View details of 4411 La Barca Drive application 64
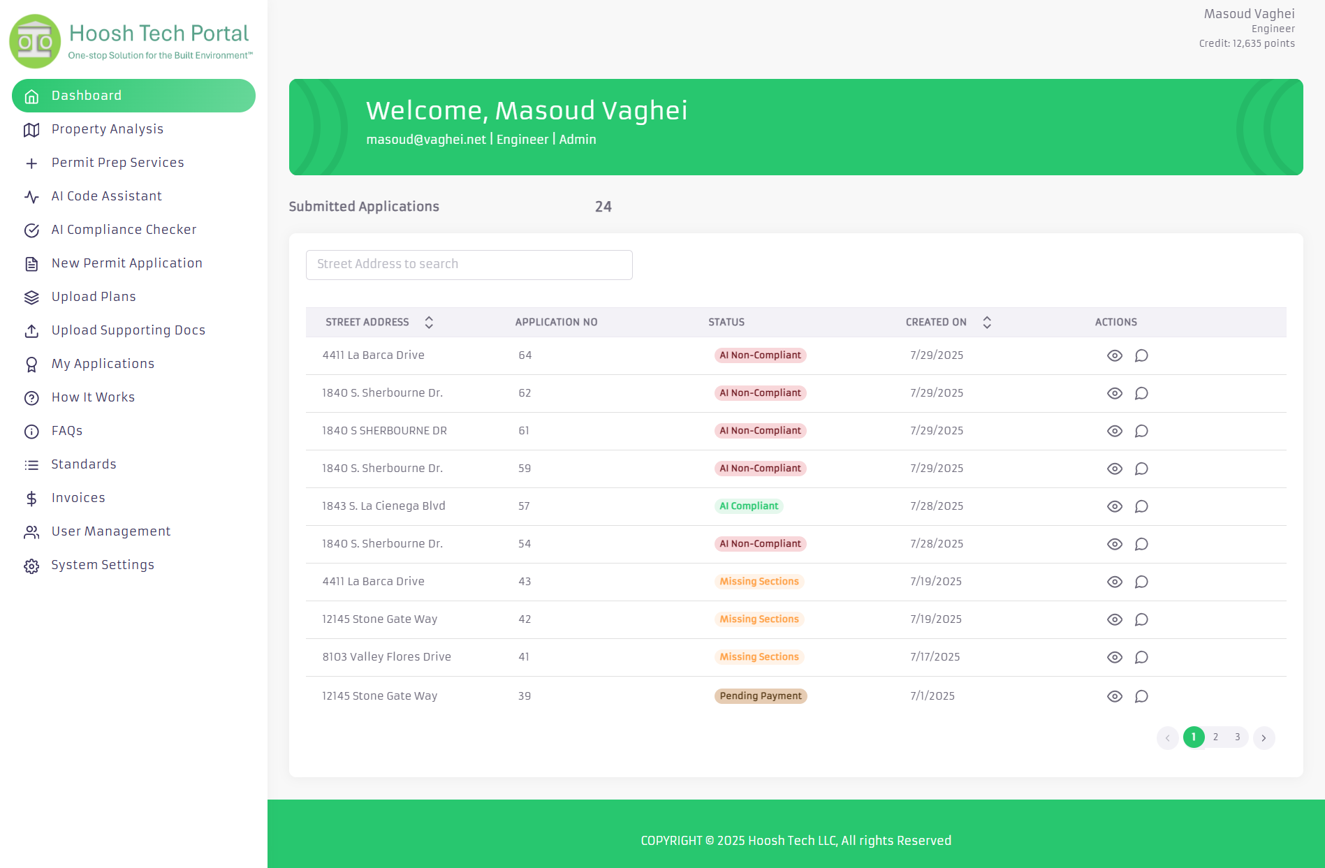Viewport: 1325px width, 868px height. [1114, 355]
